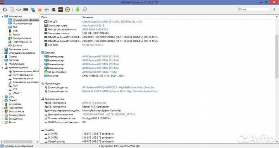The width and height of the screenshot is (279, 148).
Task: Open the Датчики tree item
Action: coord(17,46)
